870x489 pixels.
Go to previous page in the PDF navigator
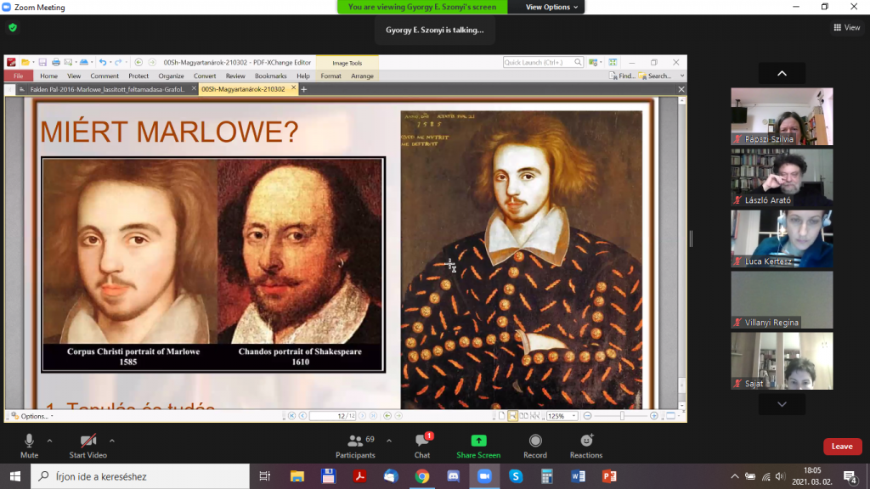[302, 416]
